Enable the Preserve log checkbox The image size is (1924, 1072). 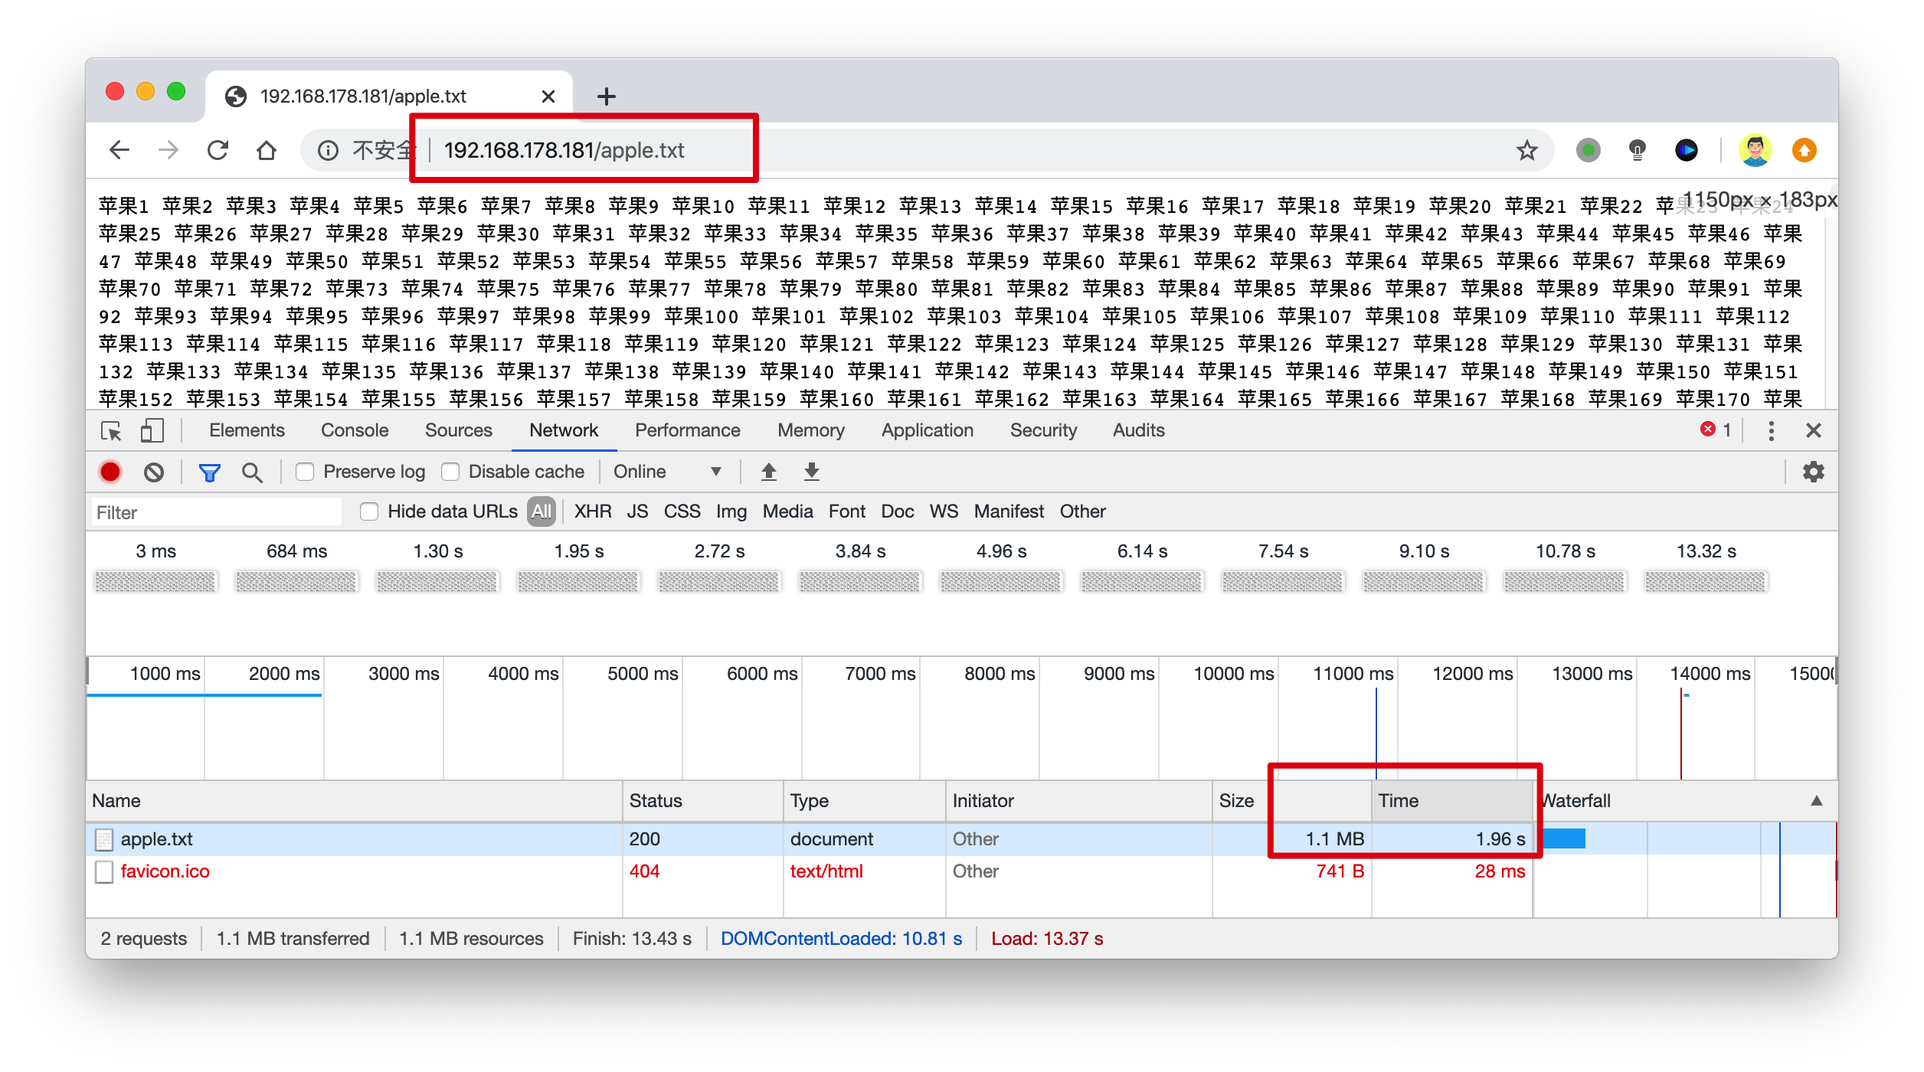click(305, 472)
